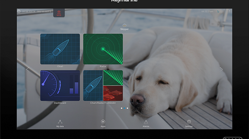Select second page indicator dot

pos(124,108)
